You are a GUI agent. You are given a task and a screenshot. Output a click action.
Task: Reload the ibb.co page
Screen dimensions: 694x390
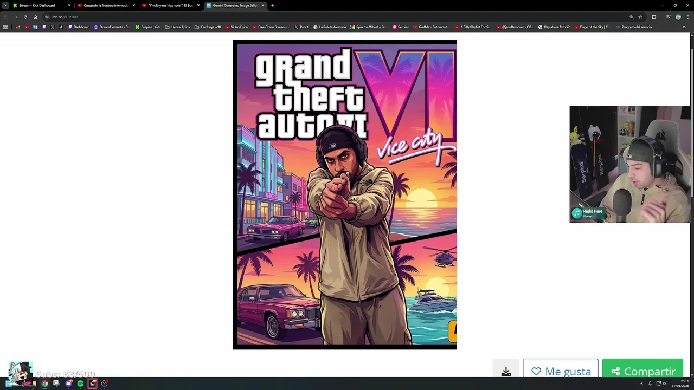(x=25, y=17)
